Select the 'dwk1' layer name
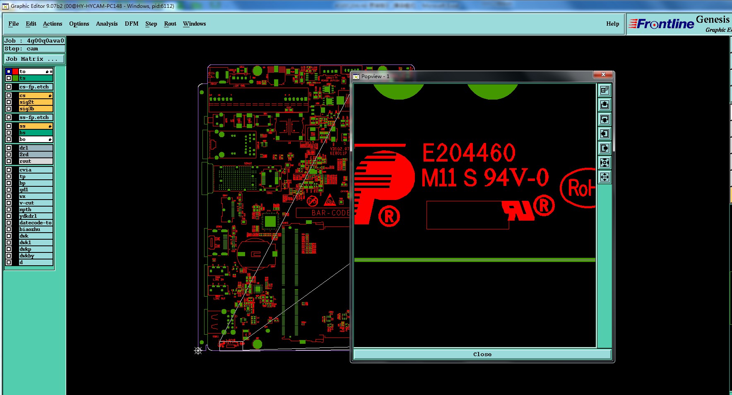The height and width of the screenshot is (395, 732). pos(36,243)
